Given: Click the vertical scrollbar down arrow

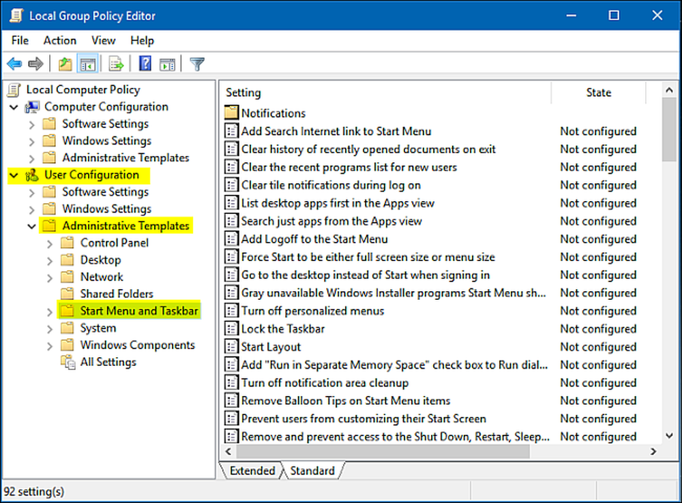Looking at the screenshot, I should point(670,436).
